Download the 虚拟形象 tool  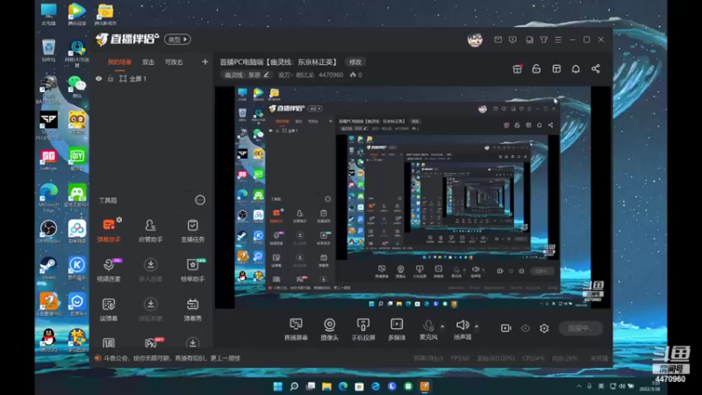150,309
